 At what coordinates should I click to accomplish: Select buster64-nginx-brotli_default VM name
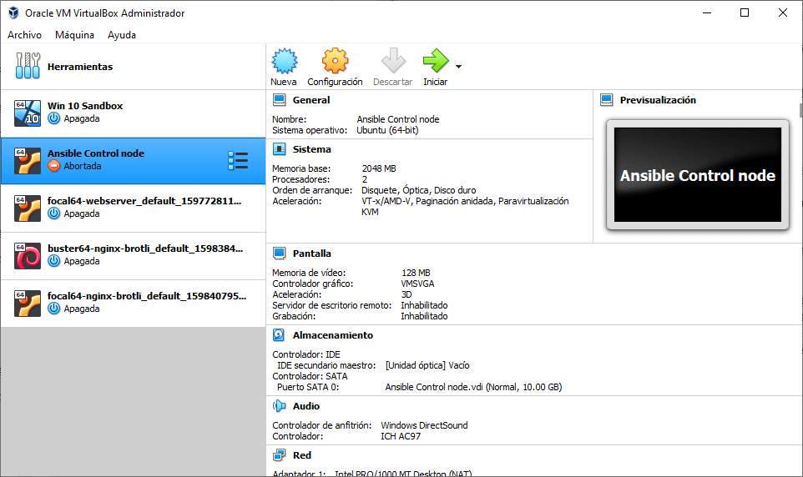click(145, 249)
